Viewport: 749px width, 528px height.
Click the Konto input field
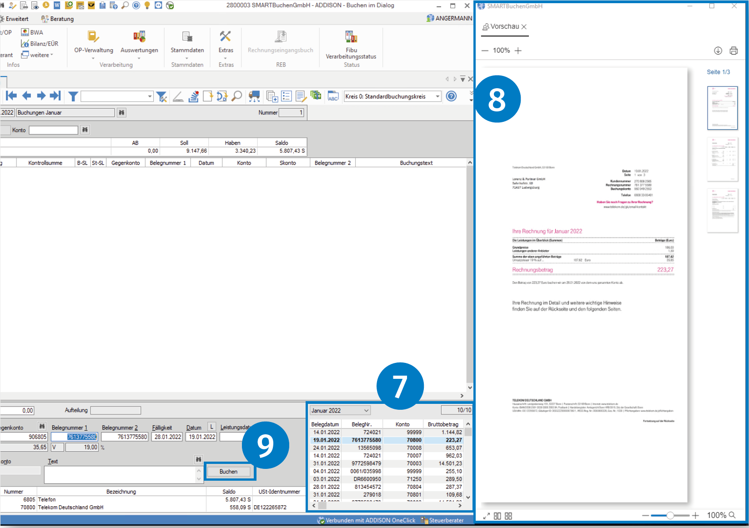(x=54, y=130)
